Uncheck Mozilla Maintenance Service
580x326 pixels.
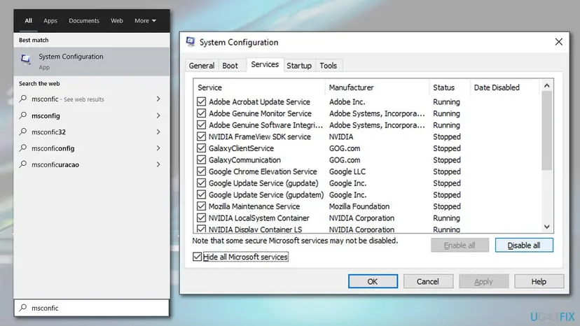[x=201, y=206]
